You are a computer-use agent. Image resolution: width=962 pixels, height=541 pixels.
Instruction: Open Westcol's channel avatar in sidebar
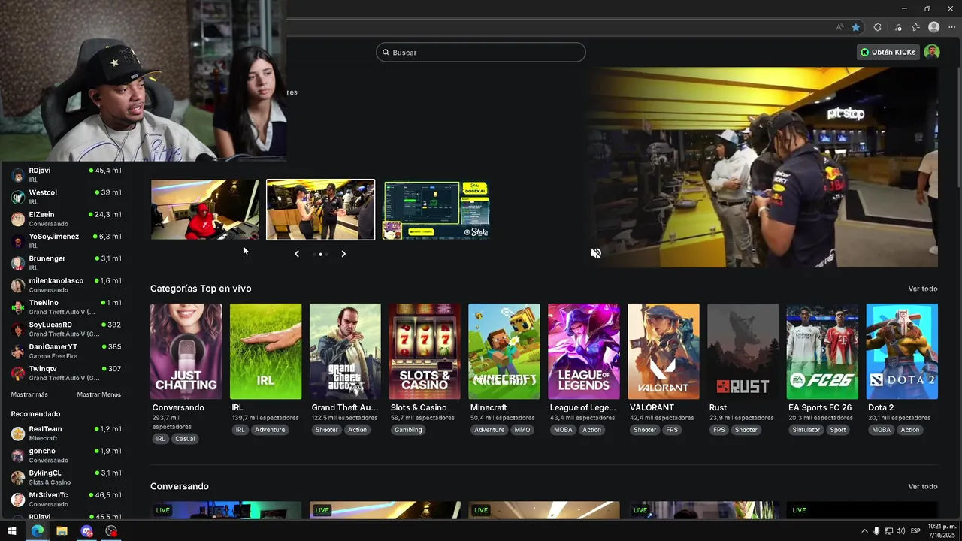click(18, 197)
